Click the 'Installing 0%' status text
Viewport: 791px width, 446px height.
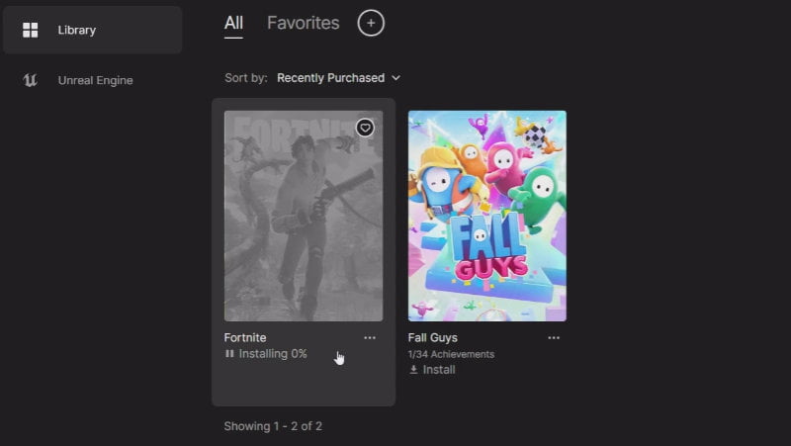pos(273,354)
